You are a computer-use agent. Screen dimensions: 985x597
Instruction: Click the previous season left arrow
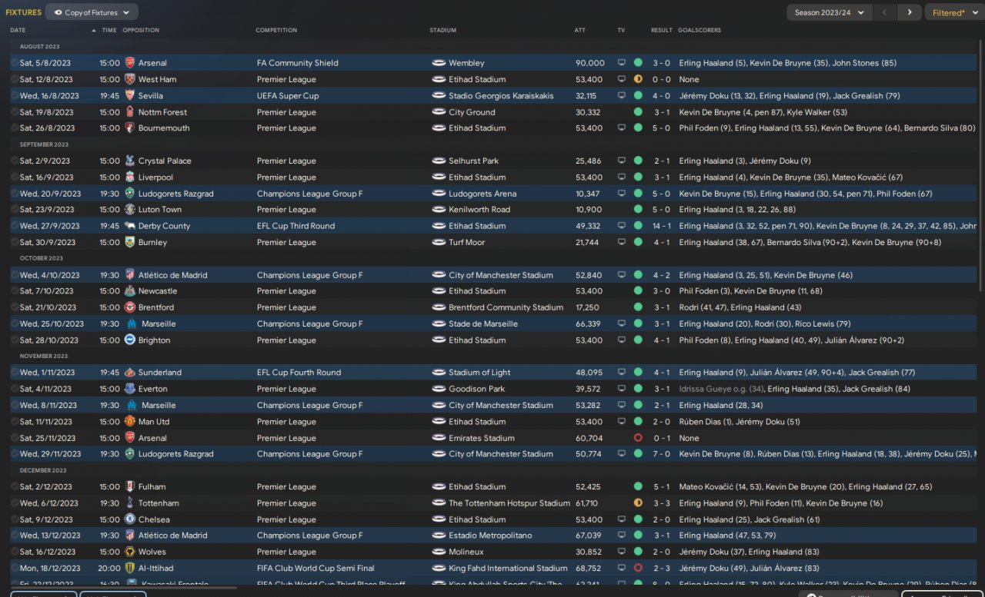tap(886, 12)
